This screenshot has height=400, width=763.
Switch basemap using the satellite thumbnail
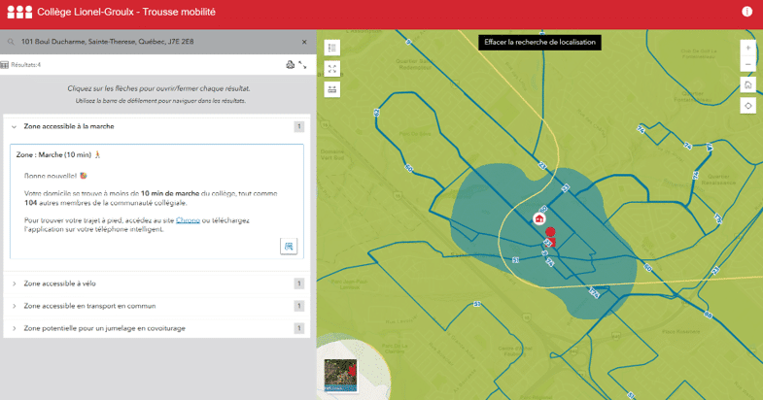pos(340,375)
